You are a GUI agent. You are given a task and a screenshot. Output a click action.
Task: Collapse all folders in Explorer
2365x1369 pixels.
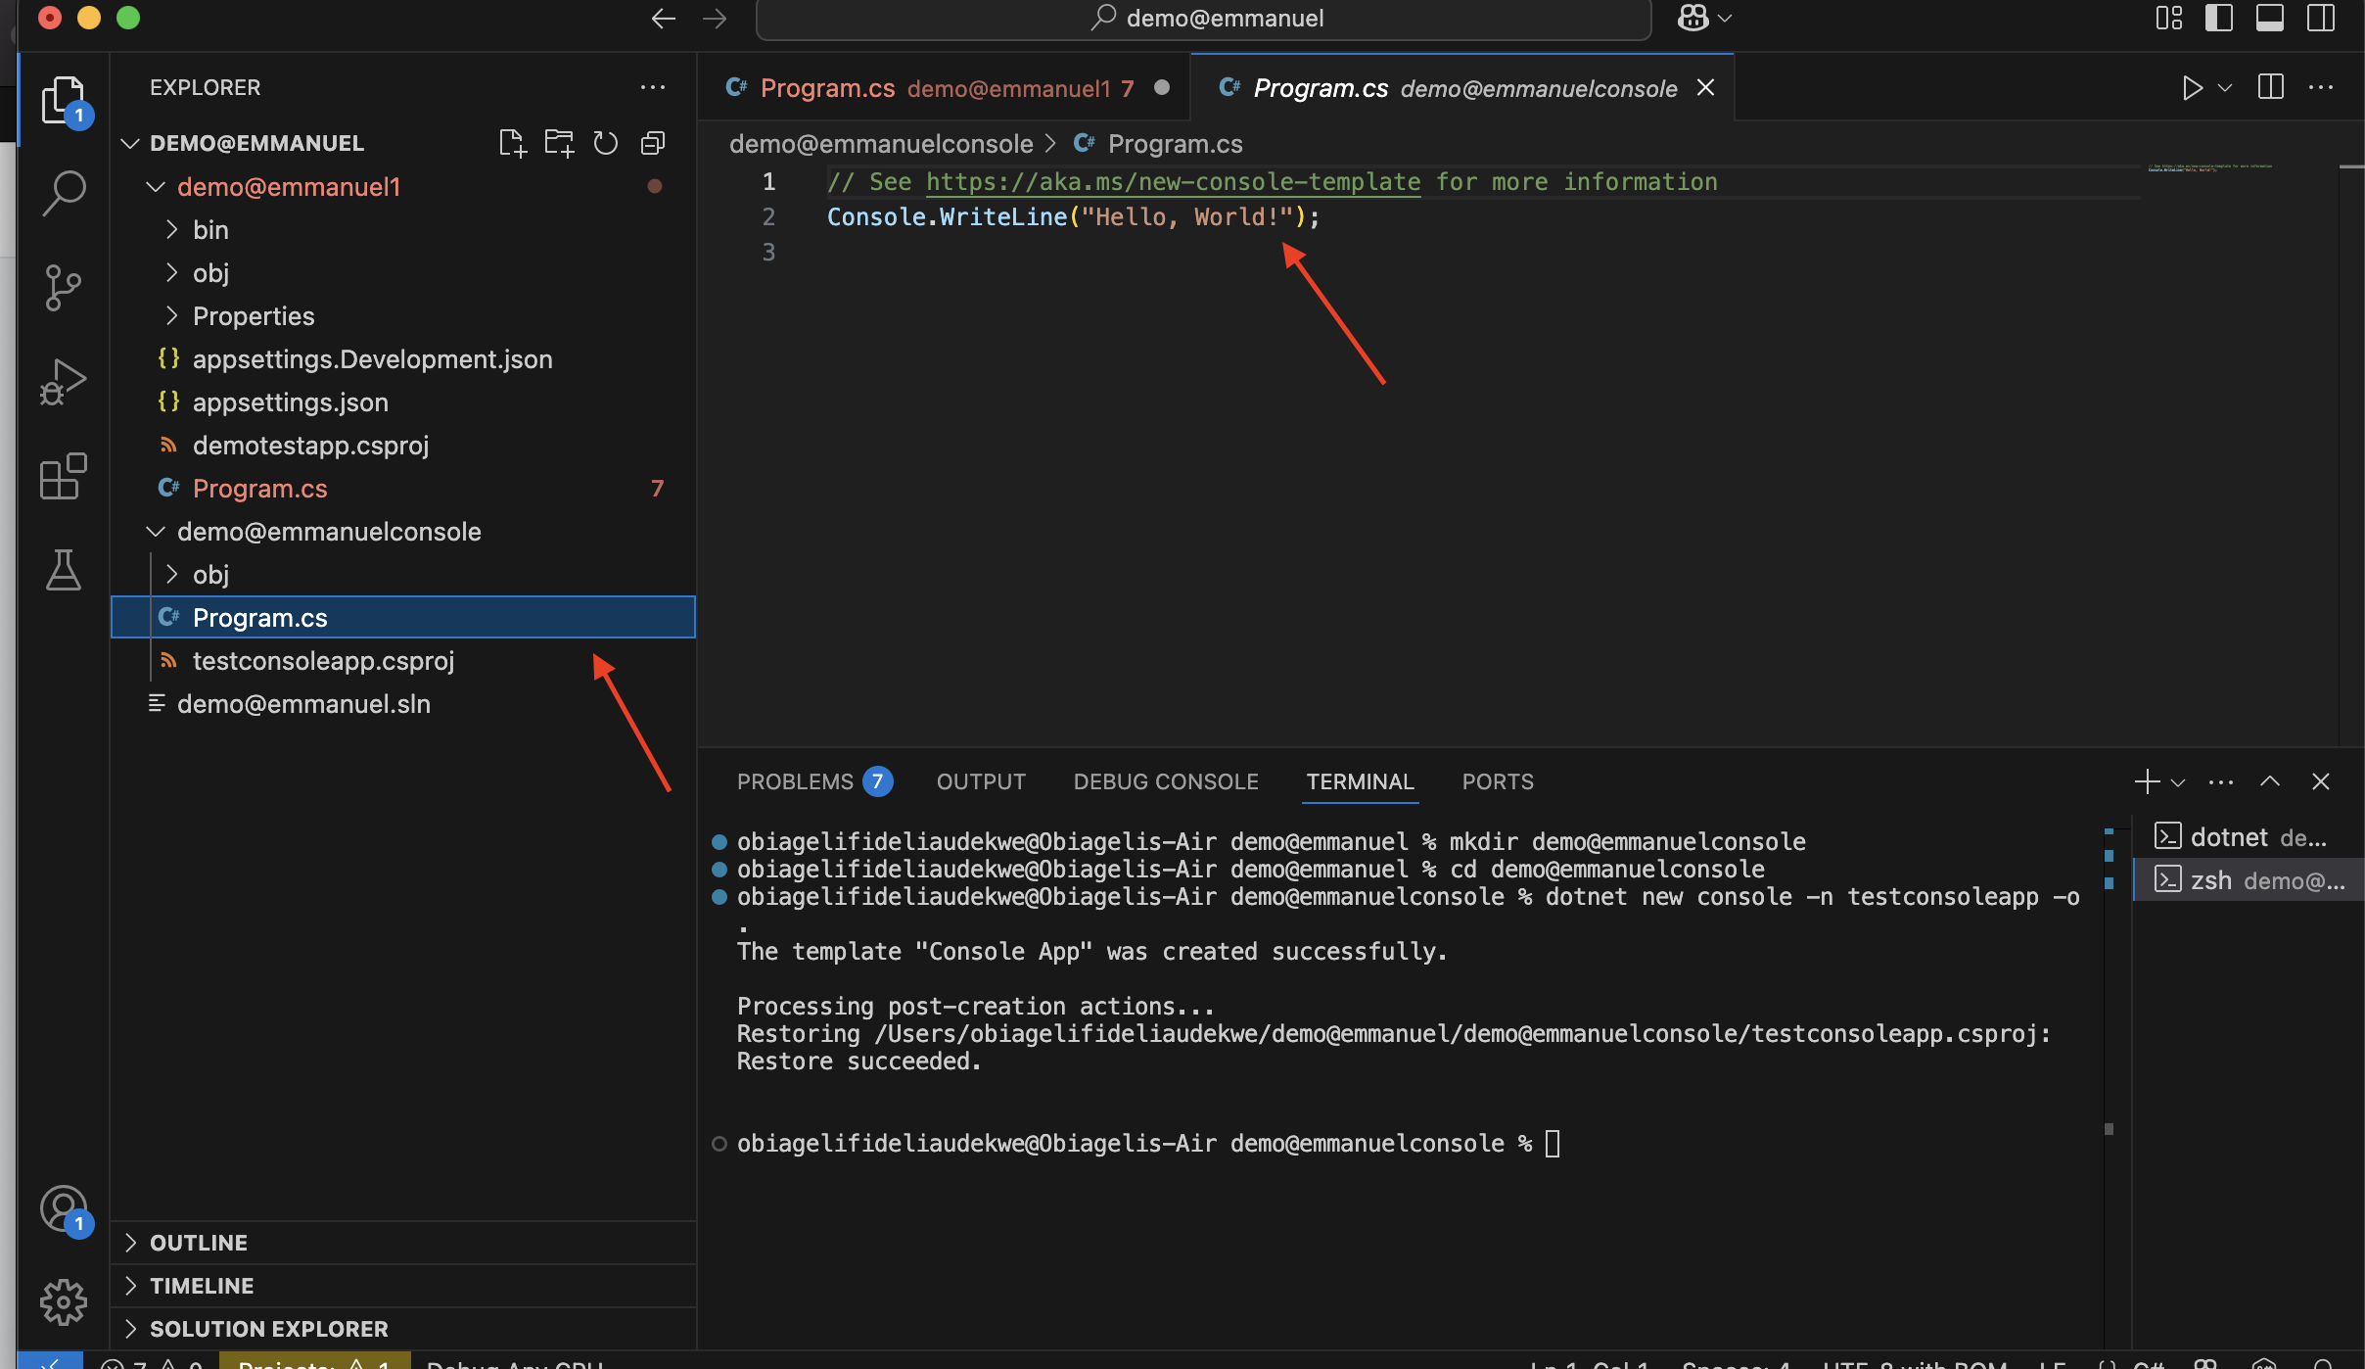[653, 144]
